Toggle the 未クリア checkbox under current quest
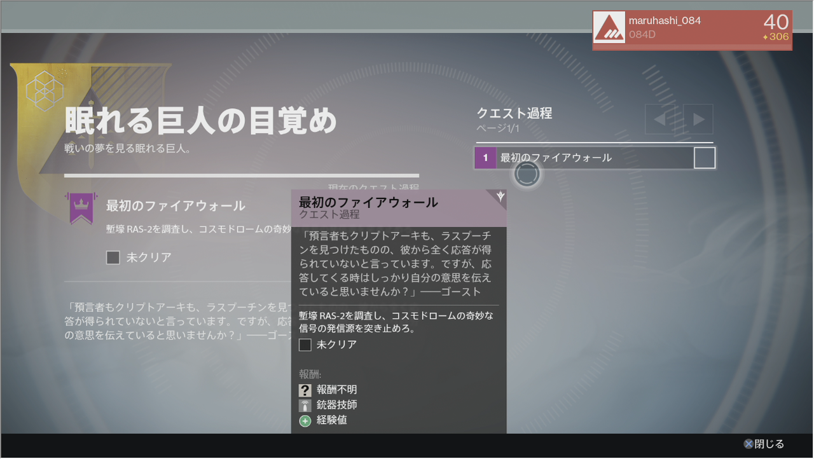This screenshot has height=459, width=814. 113,257
